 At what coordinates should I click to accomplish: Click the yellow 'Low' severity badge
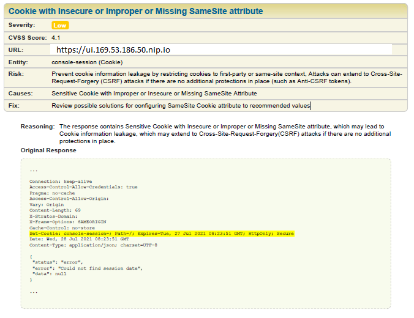coord(60,25)
